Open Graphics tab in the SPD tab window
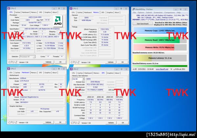 [110, 73]
